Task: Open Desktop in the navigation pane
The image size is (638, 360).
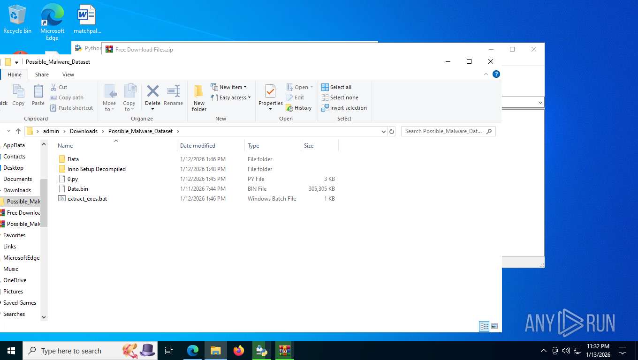Action: [x=13, y=168]
